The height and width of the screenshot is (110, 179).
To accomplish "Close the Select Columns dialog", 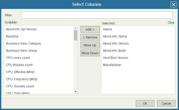I will pyautogui.click(x=173, y=5).
